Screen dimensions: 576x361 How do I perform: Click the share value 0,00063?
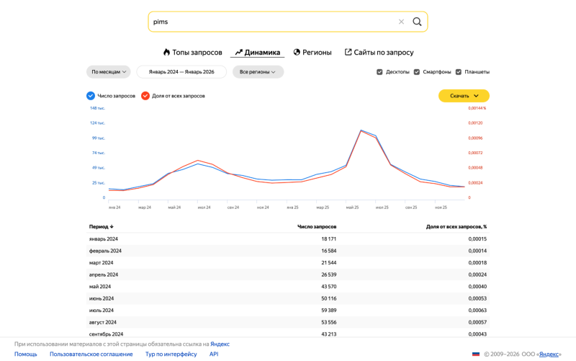477,311
